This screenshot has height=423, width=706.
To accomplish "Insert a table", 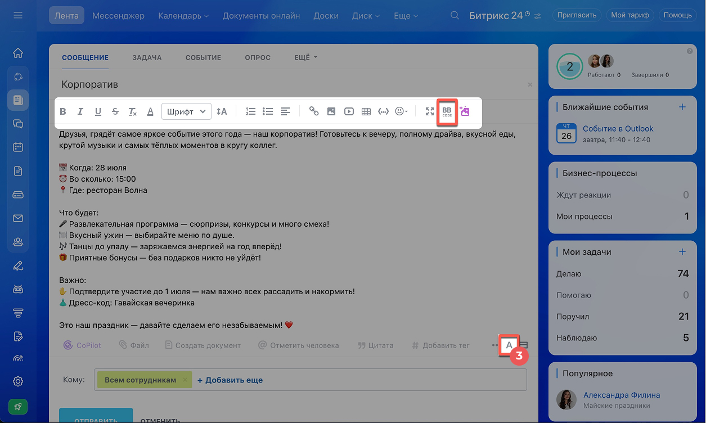I will (x=366, y=111).
